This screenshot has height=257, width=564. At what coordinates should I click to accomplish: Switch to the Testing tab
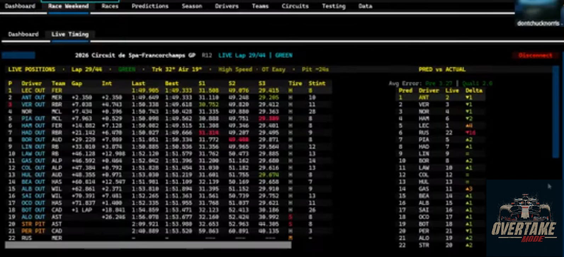pos(334,6)
